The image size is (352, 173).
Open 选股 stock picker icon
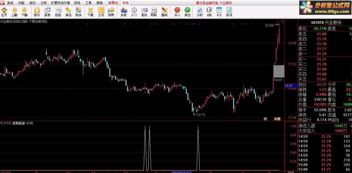pos(111,12)
